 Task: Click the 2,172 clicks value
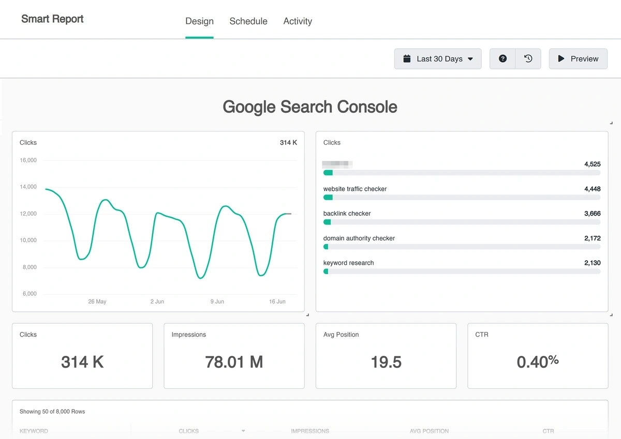click(593, 238)
